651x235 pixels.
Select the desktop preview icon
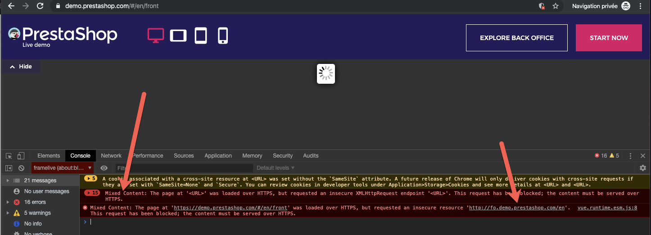156,36
